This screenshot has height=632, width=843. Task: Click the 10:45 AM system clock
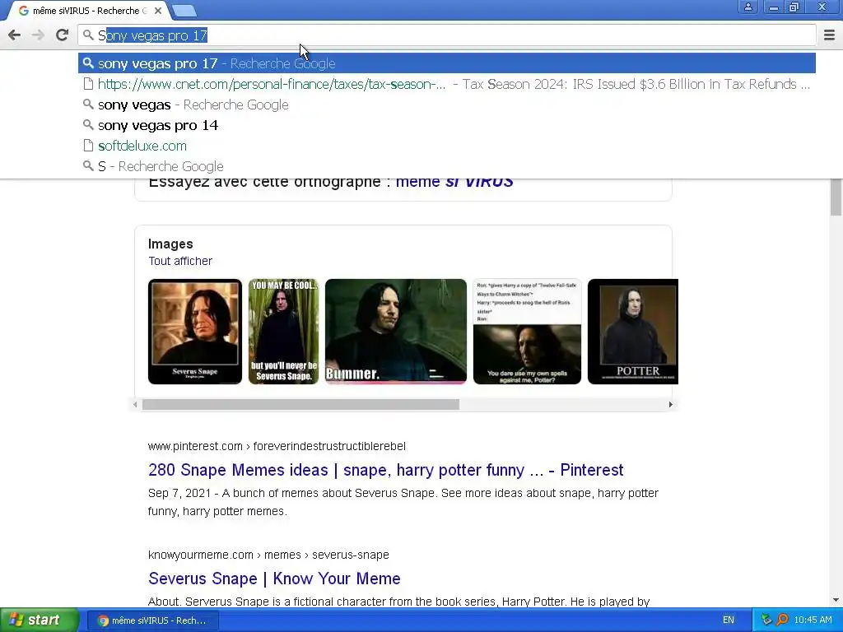813,620
